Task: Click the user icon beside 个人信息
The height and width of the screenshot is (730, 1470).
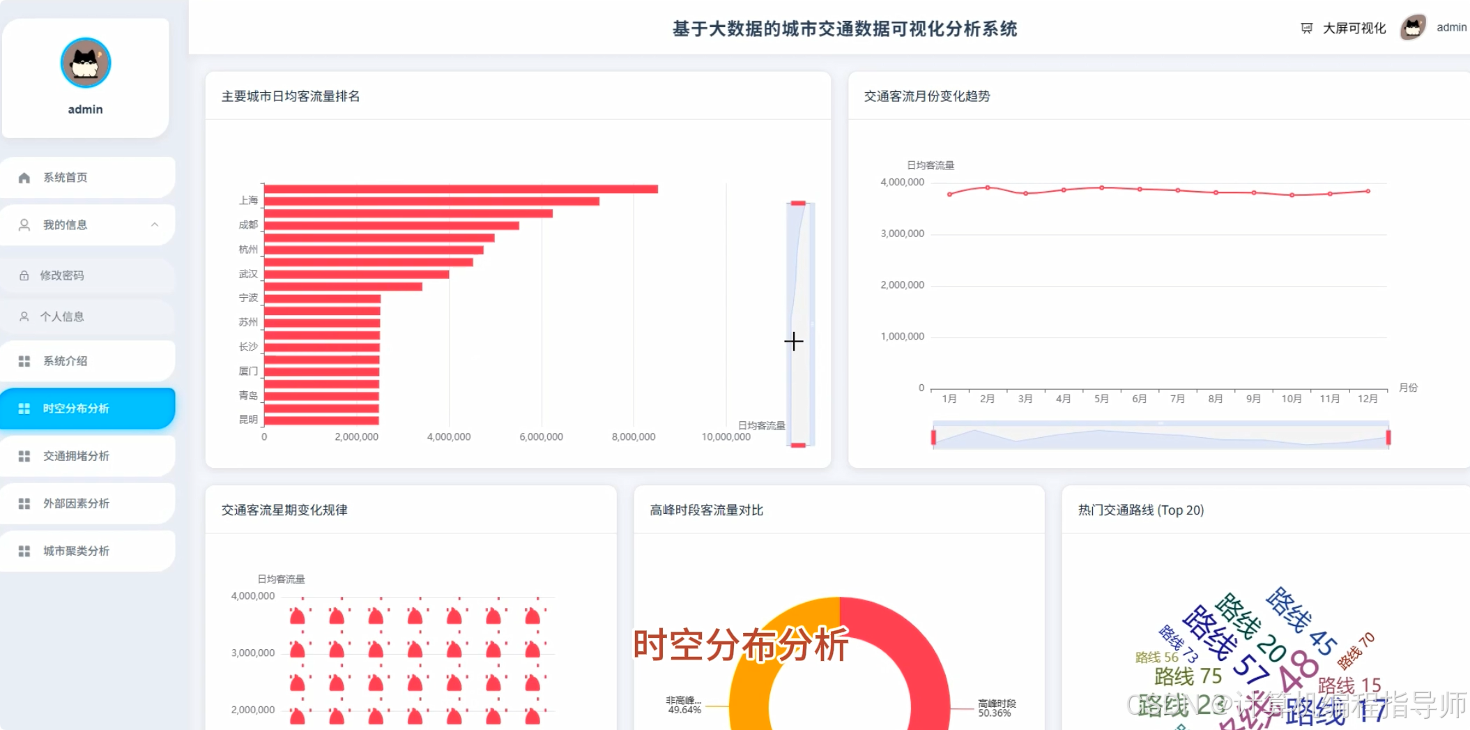Action: pyautogui.click(x=24, y=316)
